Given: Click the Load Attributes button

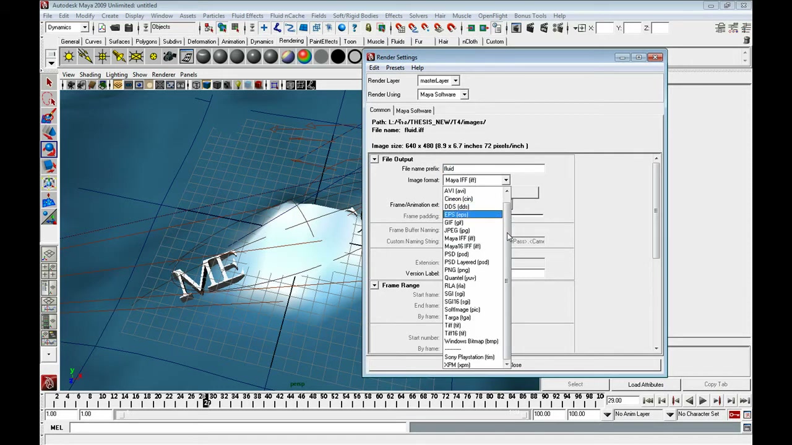Looking at the screenshot, I should click(x=645, y=384).
